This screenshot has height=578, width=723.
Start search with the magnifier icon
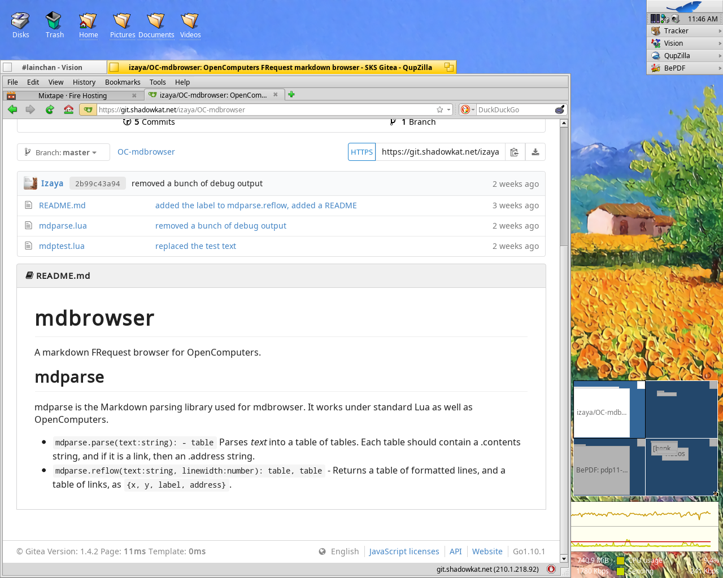point(560,110)
